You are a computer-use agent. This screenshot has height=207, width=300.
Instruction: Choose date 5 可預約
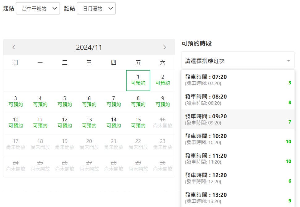65,102
